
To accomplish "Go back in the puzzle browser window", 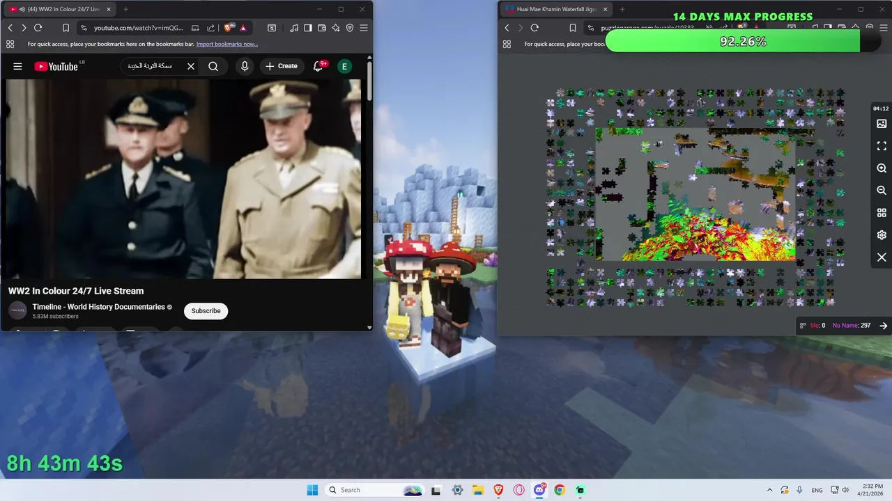I will point(507,28).
